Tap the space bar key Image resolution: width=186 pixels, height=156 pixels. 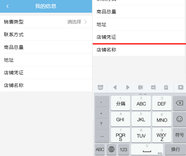click(147, 149)
